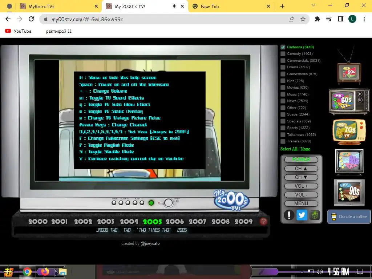Check the Drama (1607) category
The image size is (372, 279).
click(x=283, y=67)
